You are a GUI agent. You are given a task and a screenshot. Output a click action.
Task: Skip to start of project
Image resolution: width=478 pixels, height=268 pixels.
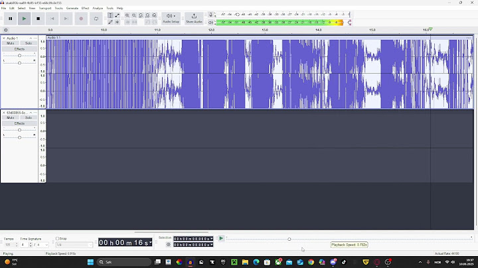pos(52,19)
